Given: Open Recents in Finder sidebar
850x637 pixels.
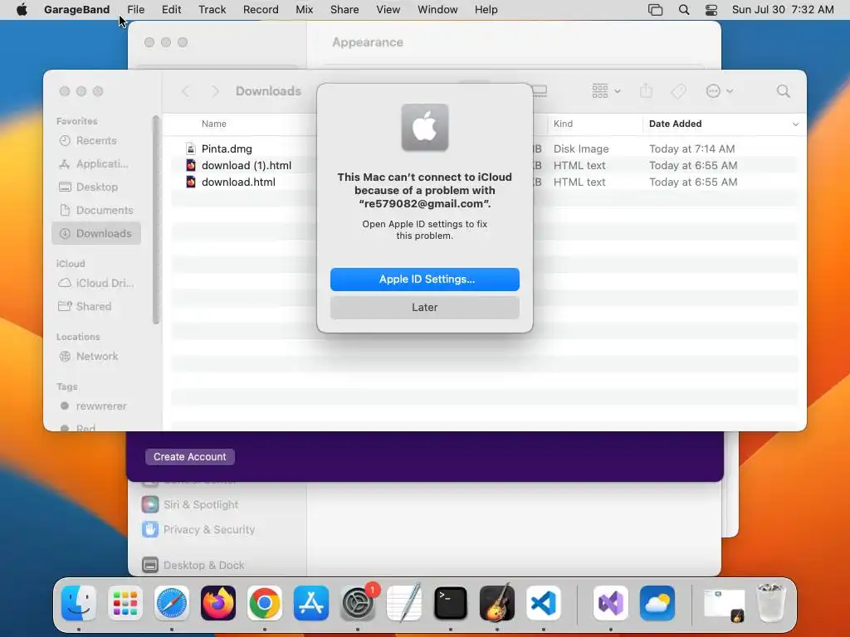Looking at the screenshot, I should (x=96, y=140).
